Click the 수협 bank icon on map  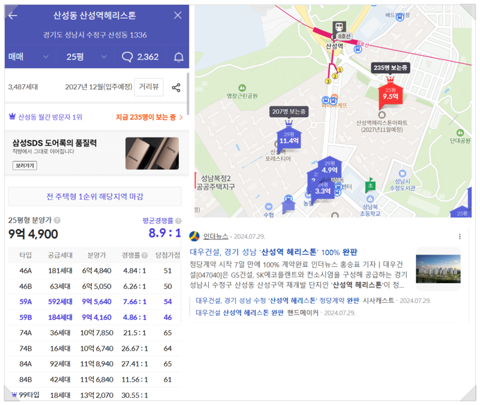tap(268, 206)
